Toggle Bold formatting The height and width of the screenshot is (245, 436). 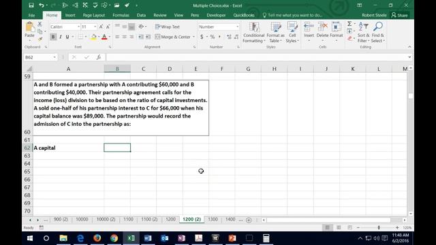[x=53, y=37]
